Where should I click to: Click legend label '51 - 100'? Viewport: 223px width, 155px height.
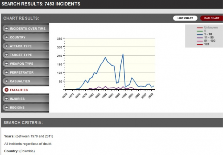click(x=210, y=41)
